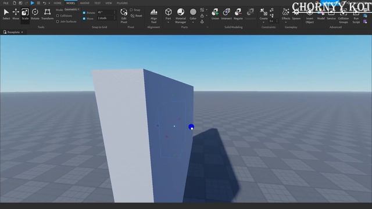The height and width of the screenshot is (209, 372).
Task: Open Collision Groups editor
Action: point(344,16)
